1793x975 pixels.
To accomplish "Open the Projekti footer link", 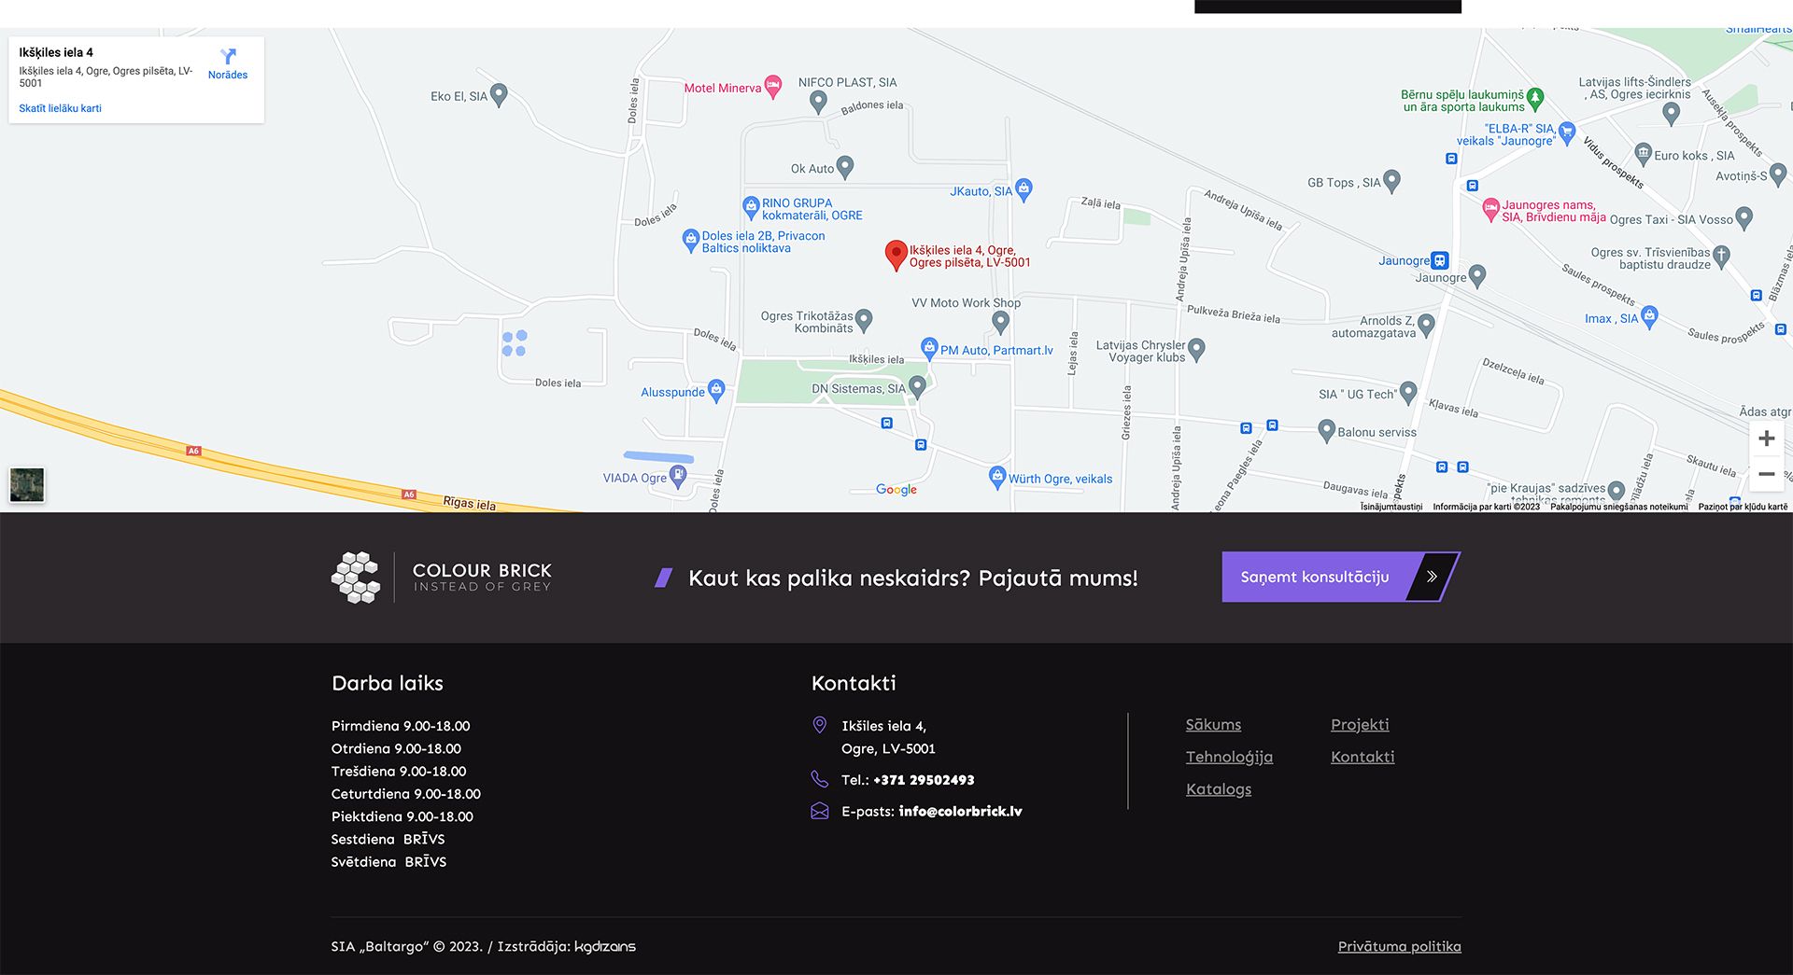I will tap(1360, 725).
